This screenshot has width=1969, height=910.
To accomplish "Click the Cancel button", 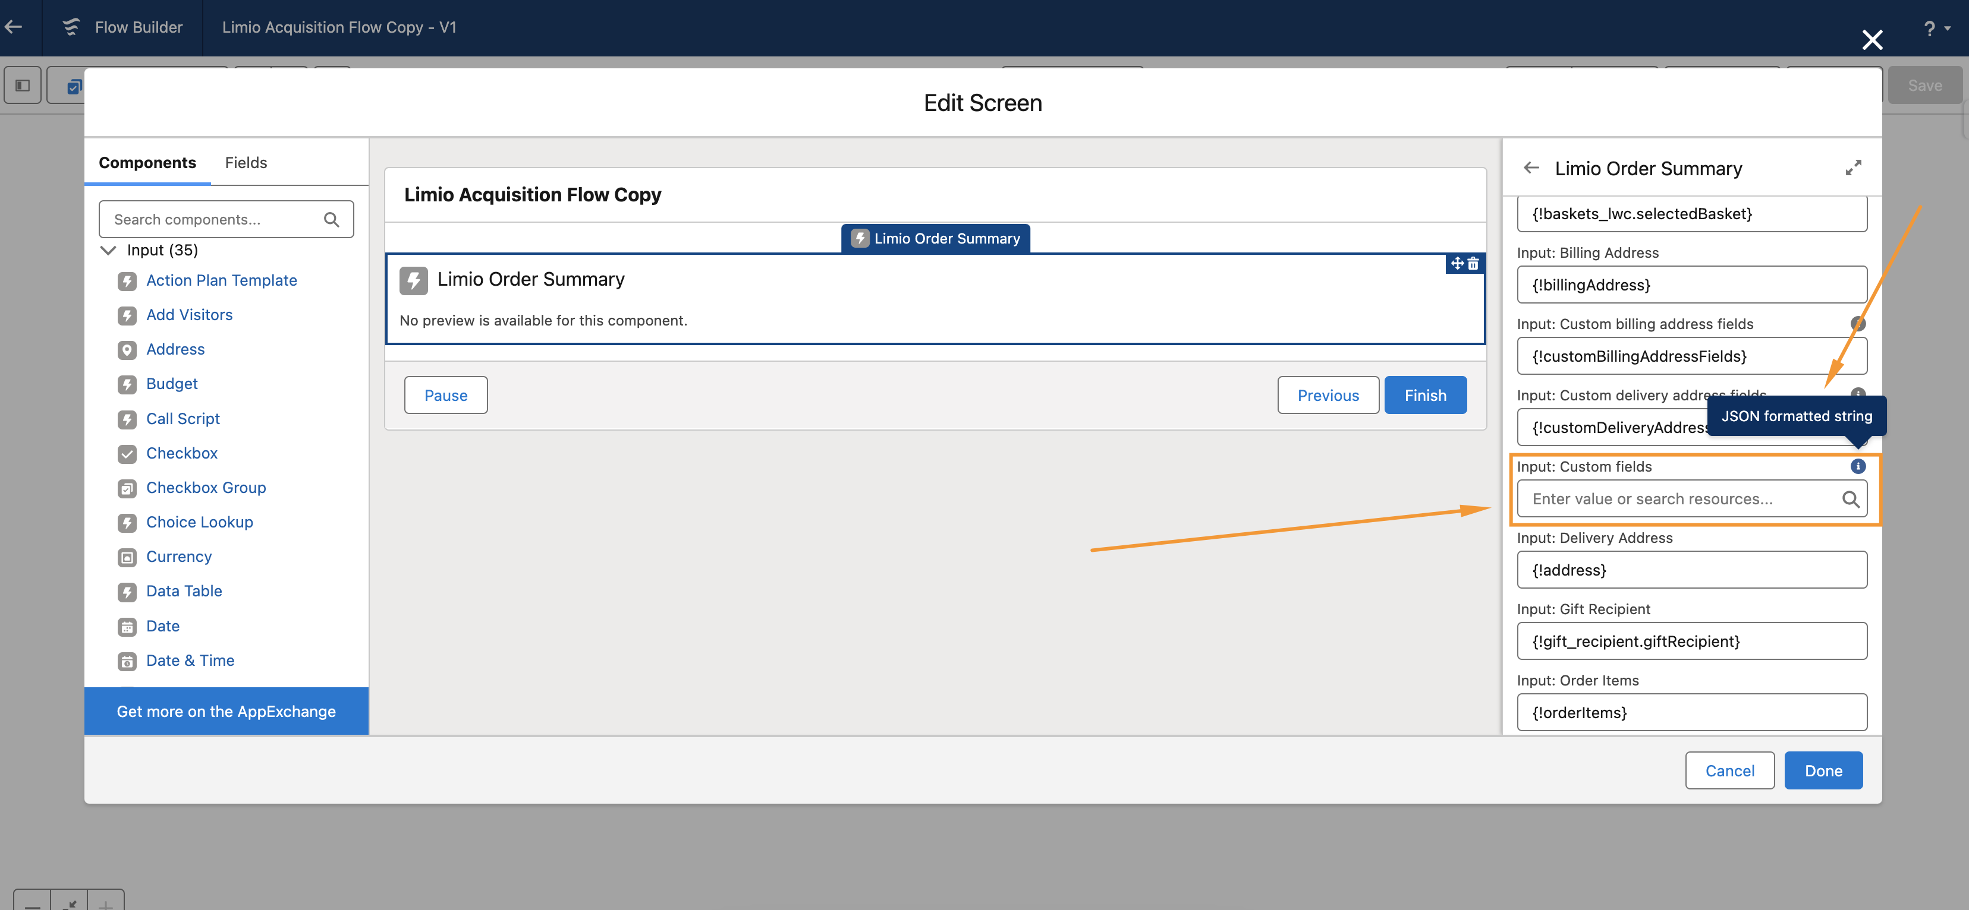I will tap(1730, 770).
